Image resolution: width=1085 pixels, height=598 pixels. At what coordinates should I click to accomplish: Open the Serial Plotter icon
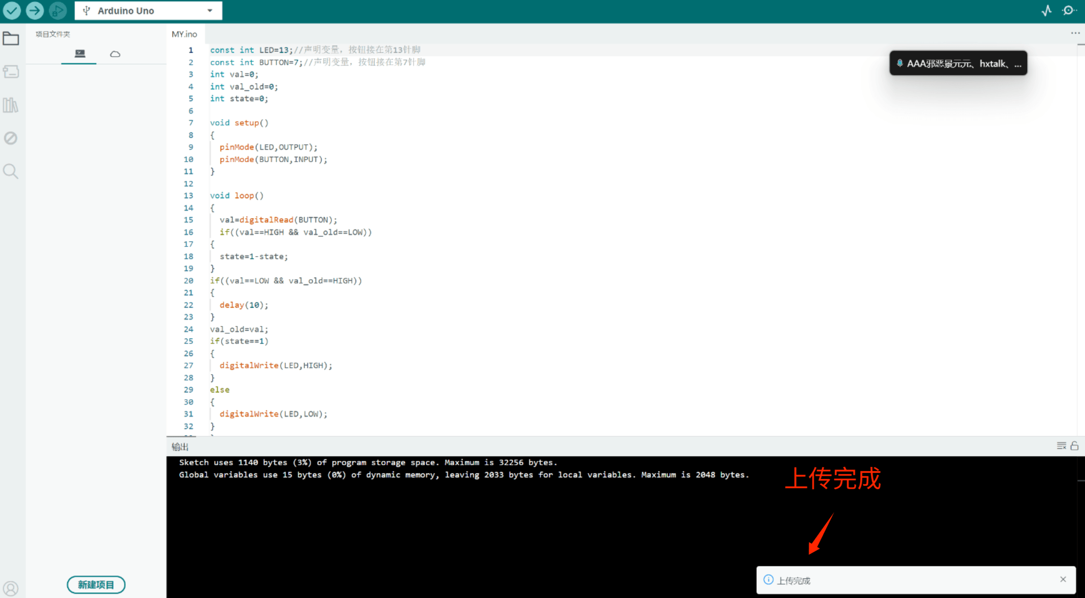point(1046,11)
